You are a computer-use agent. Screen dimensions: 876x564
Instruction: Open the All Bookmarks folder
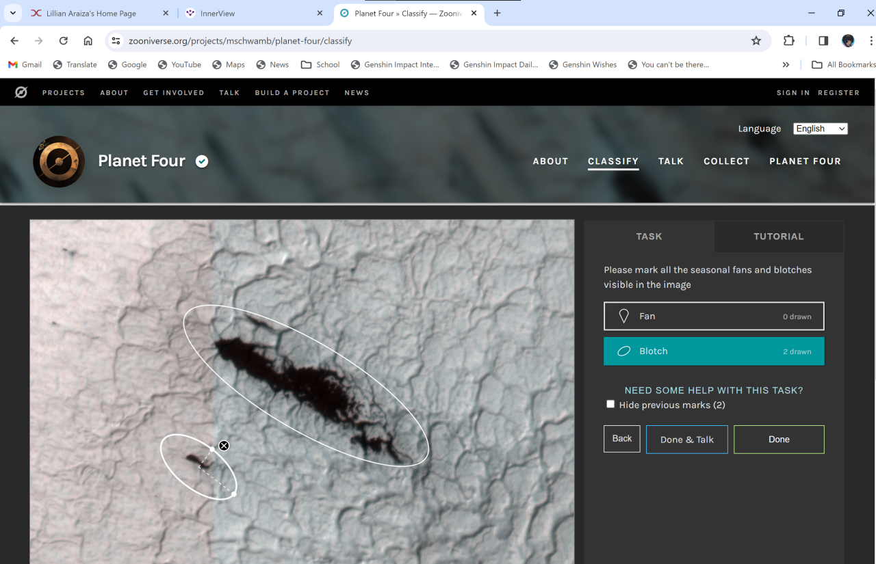(x=843, y=64)
